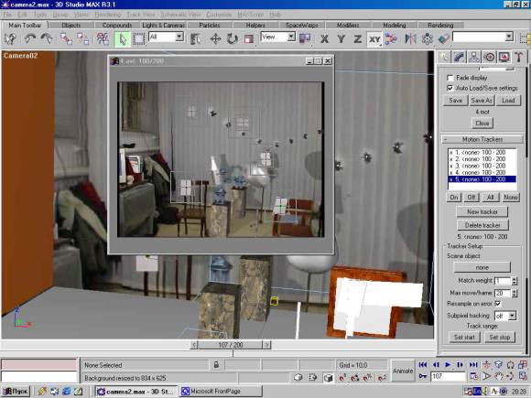The height and width of the screenshot is (398, 531).
Task: Open the Display command panel tab
Action: coord(504,57)
